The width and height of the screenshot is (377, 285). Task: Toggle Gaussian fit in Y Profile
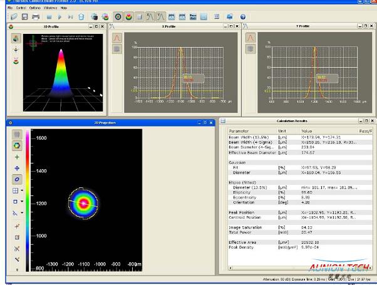250,38
